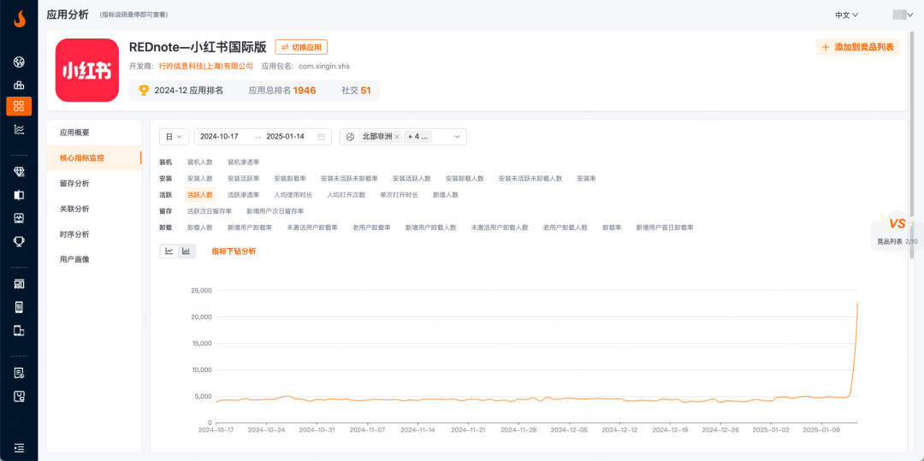Open the trophy icon in sidebar

coord(19,241)
